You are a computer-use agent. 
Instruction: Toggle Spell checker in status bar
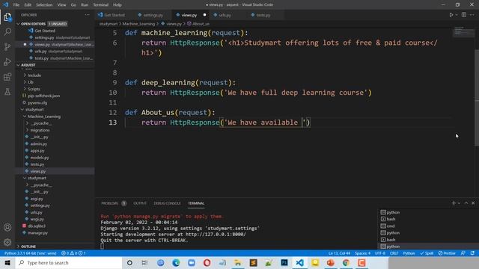pos(427,253)
